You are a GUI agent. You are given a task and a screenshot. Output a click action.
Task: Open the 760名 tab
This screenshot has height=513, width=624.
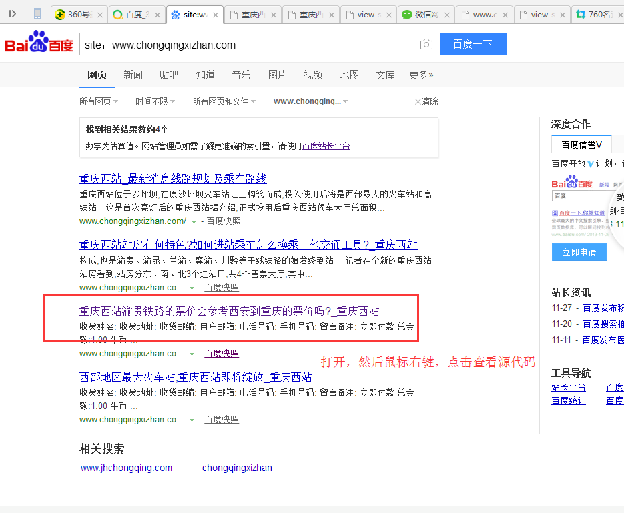(x=599, y=15)
